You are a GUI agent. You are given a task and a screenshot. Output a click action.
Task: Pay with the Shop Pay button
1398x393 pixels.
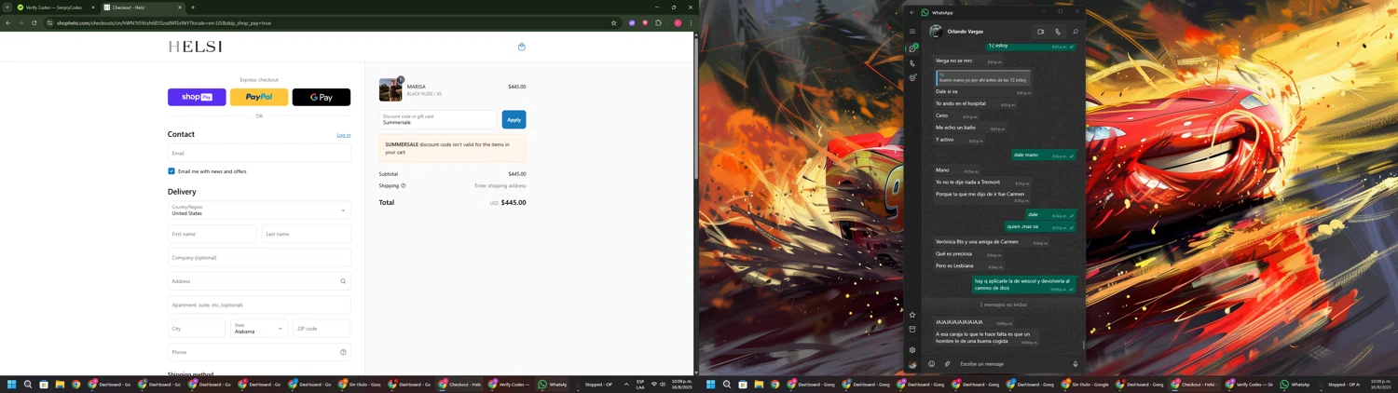click(197, 97)
